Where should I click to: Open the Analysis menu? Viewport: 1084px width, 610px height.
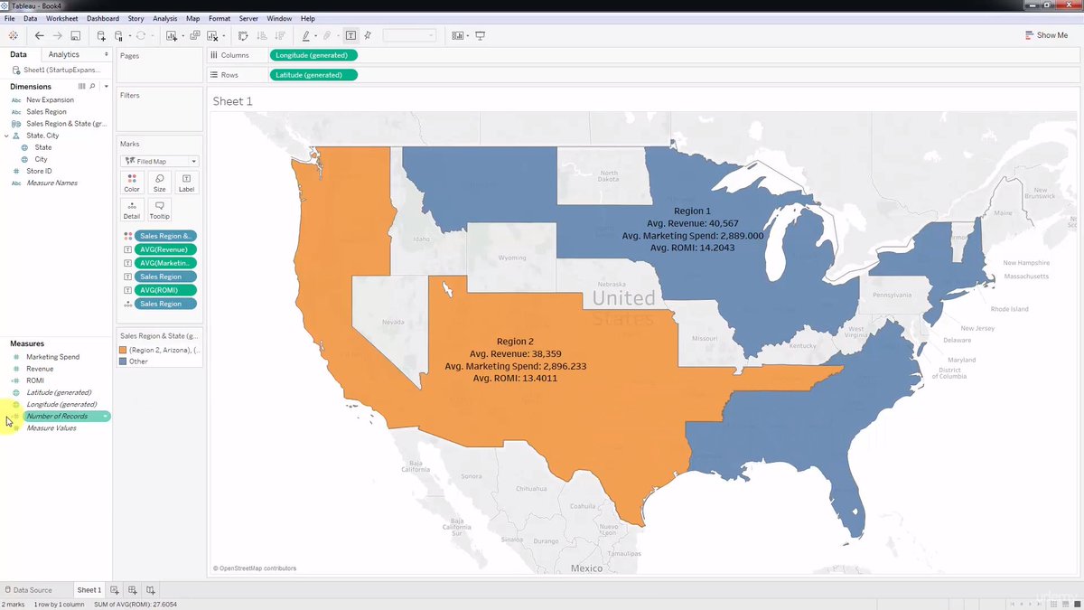coord(165,18)
